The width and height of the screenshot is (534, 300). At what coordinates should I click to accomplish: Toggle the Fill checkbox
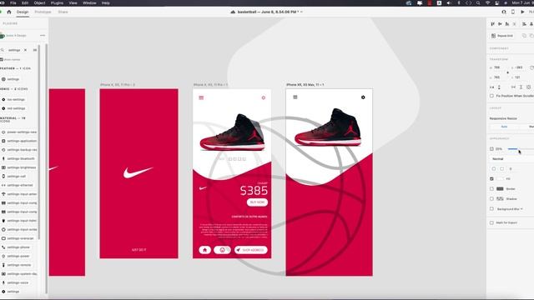coord(491,178)
